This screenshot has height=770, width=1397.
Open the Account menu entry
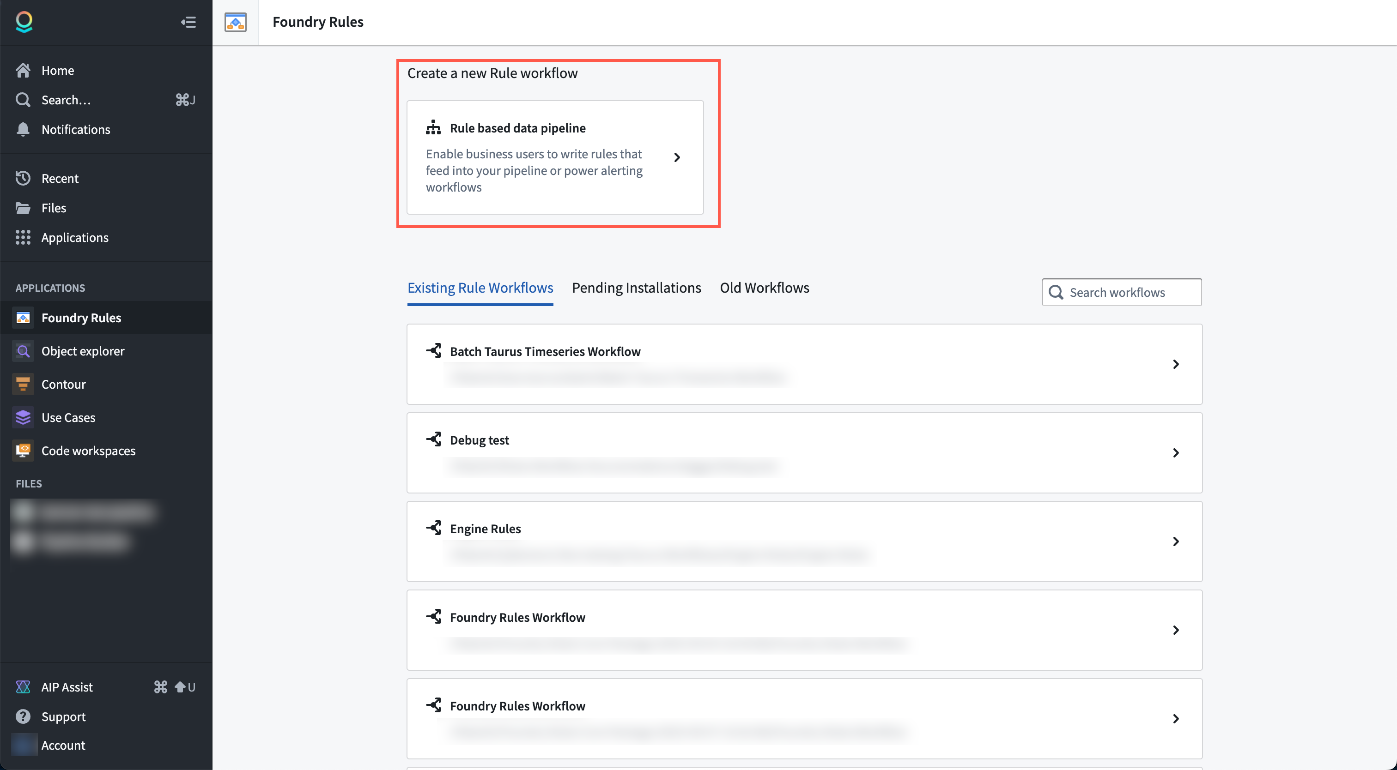point(106,745)
